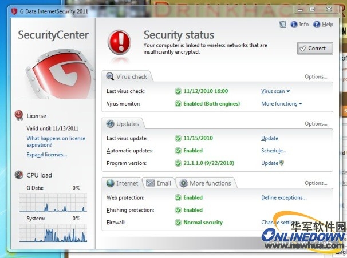Click the Internet globe icon

[x=110, y=183]
